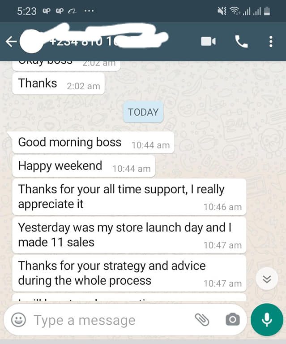
Task: Tap the all time support message
Action: 129,197
